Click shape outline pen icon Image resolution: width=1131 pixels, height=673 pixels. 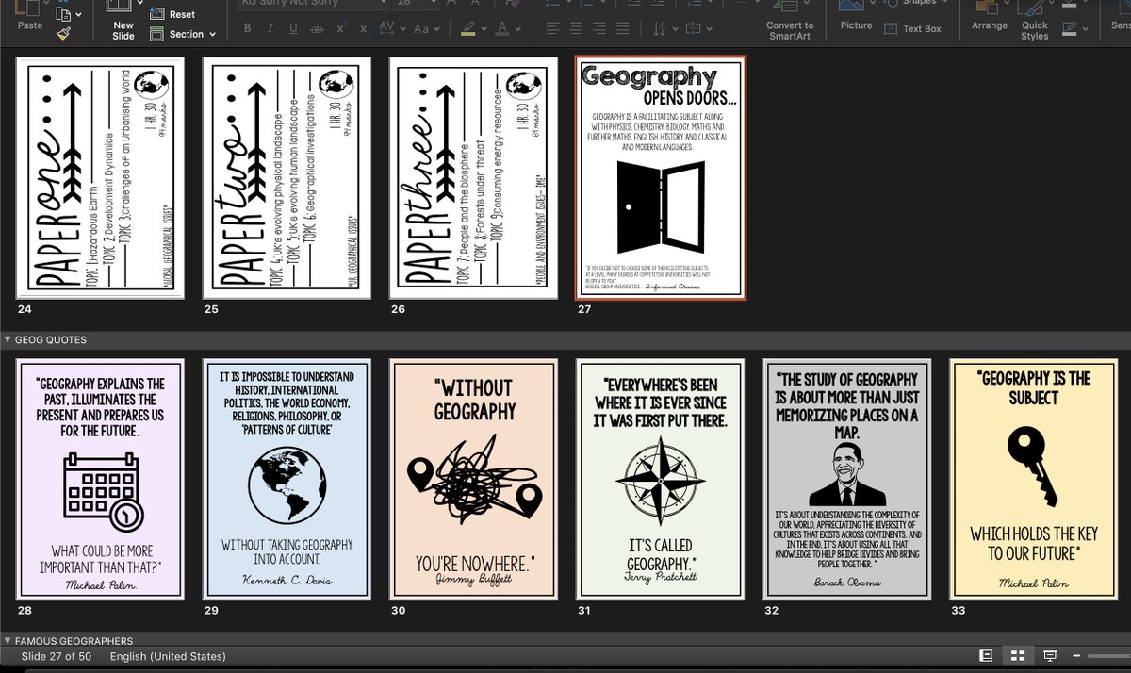pyautogui.click(x=1069, y=28)
